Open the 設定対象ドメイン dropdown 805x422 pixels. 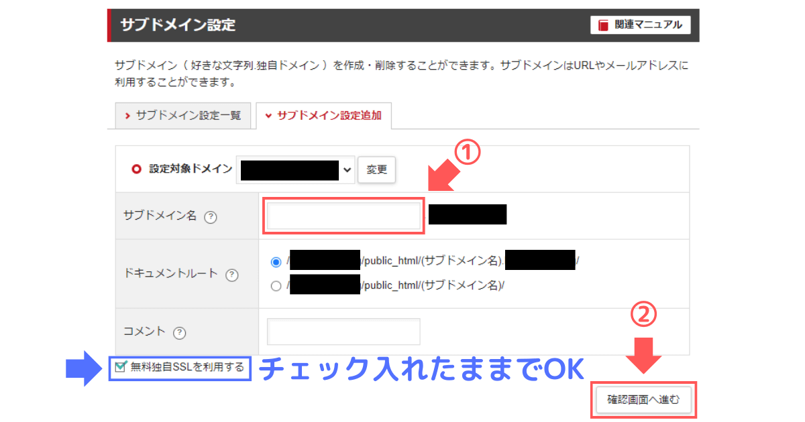pos(295,169)
